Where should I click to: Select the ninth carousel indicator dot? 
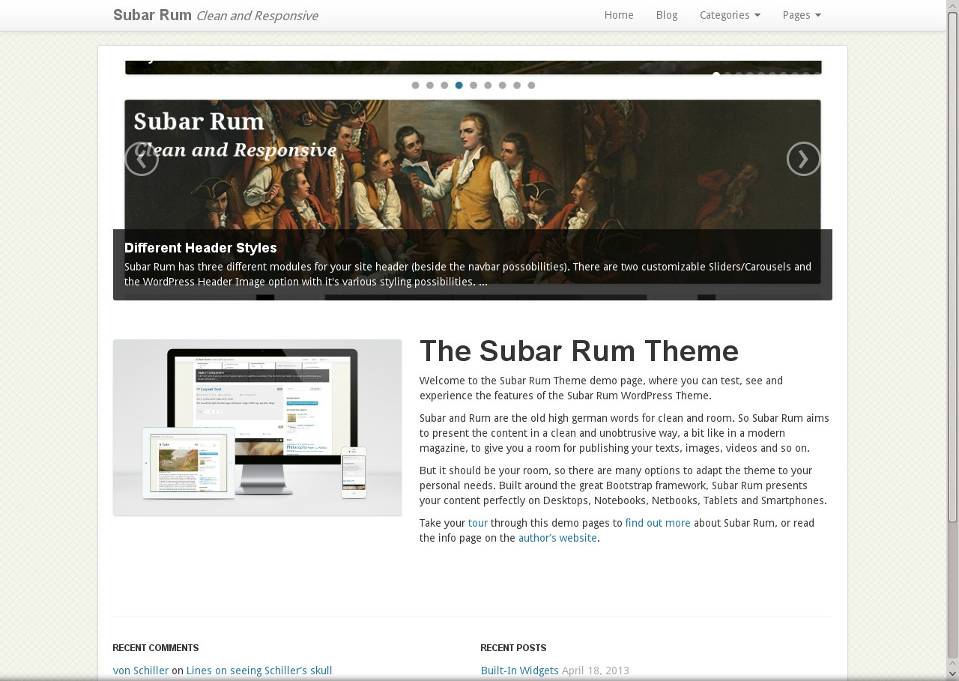[x=531, y=85]
